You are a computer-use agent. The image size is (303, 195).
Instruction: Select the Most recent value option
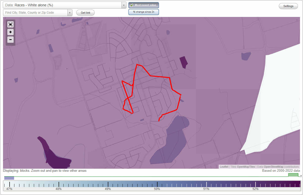[144, 5]
